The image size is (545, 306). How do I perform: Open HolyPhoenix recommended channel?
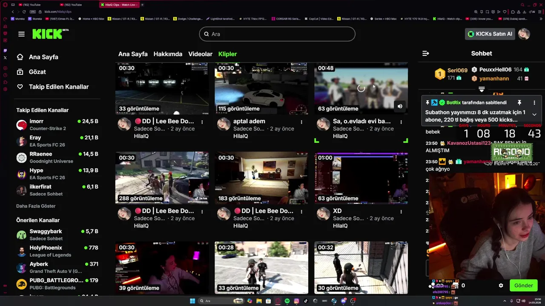tap(57, 251)
